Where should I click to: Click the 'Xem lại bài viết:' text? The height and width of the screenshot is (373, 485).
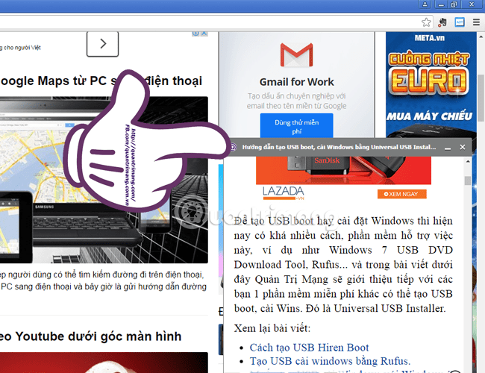(x=272, y=328)
